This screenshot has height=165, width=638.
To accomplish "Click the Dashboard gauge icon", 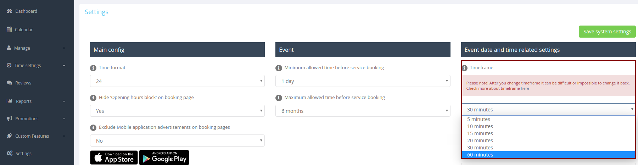I will click(10, 11).
